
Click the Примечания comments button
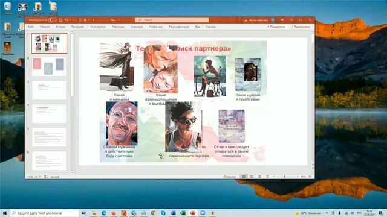pos(301,27)
